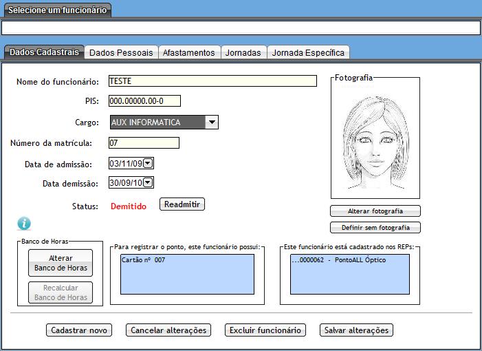Screen dimensions: 482x351
Task: Click the employee search field at top
Action: pyautogui.click(x=241, y=28)
